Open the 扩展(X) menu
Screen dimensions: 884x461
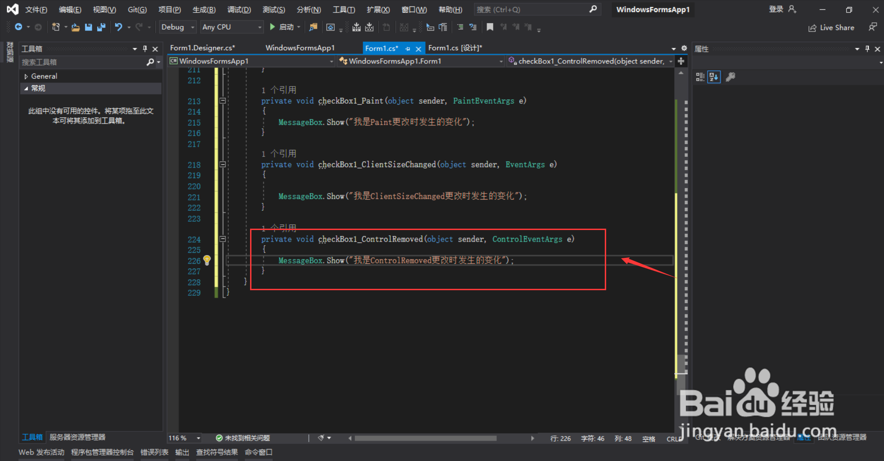[378, 10]
